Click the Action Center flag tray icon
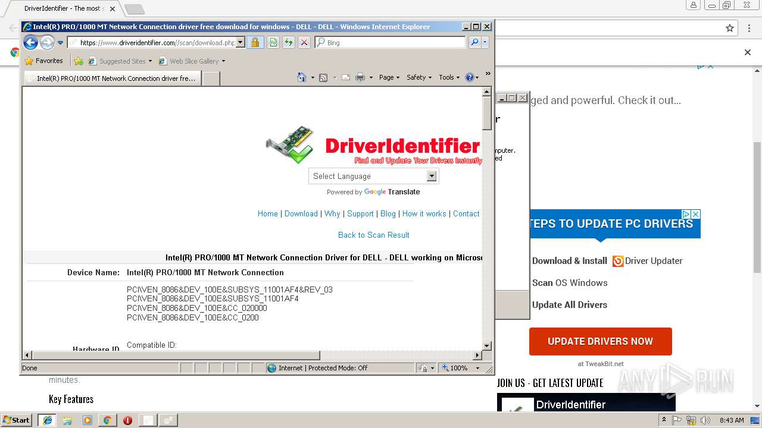Screen dimensions: 762x428 click(677, 420)
